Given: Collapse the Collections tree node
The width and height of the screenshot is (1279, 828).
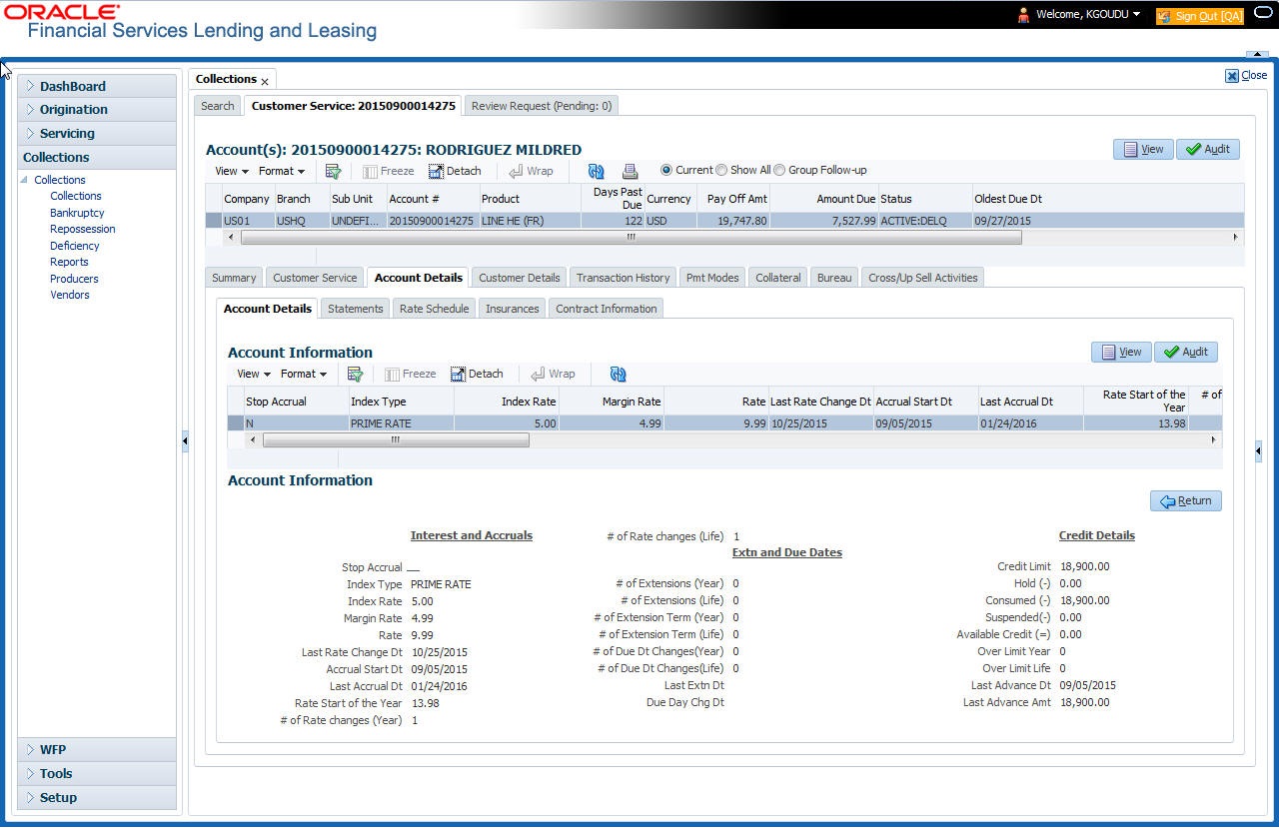Looking at the screenshot, I should point(25,180).
